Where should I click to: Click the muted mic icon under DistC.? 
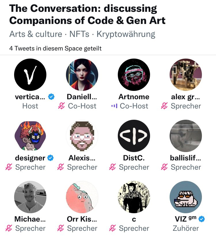(x=113, y=167)
